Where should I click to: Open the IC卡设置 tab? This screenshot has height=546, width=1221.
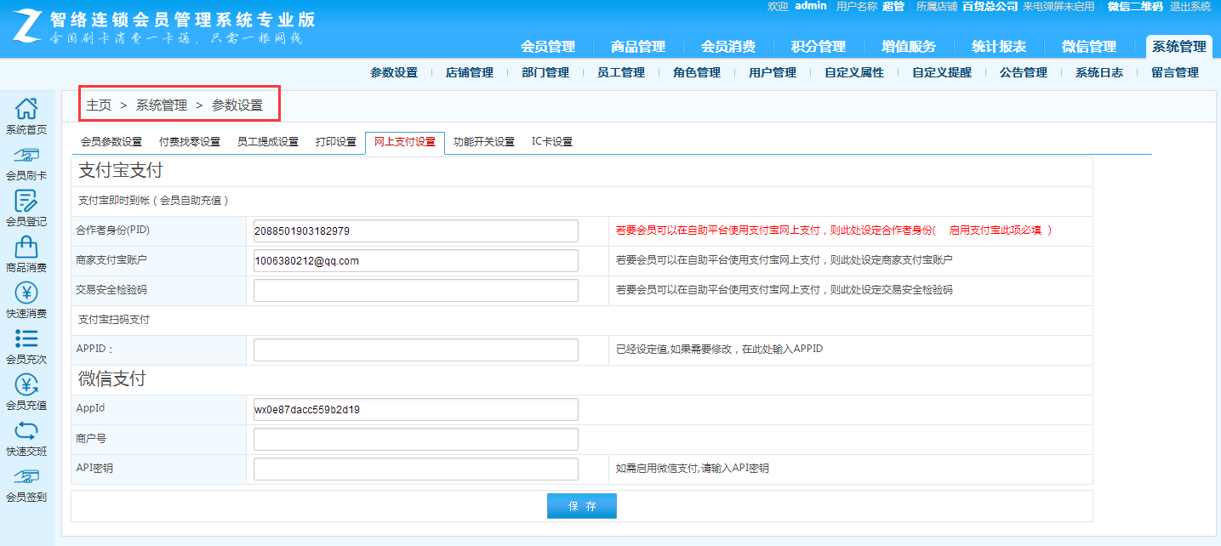click(x=551, y=142)
